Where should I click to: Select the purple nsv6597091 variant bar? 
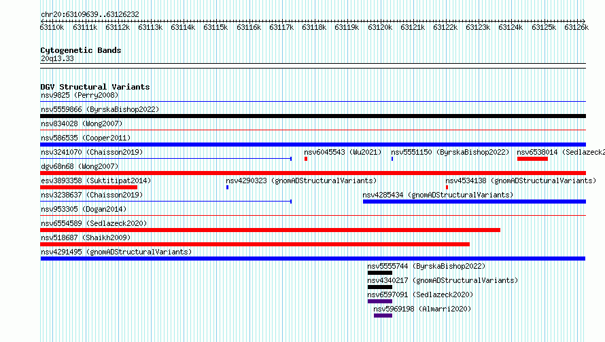(x=380, y=301)
